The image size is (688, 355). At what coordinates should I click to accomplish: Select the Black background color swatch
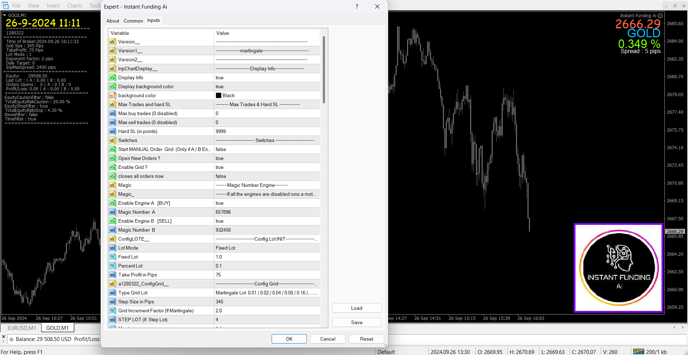pos(219,95)
